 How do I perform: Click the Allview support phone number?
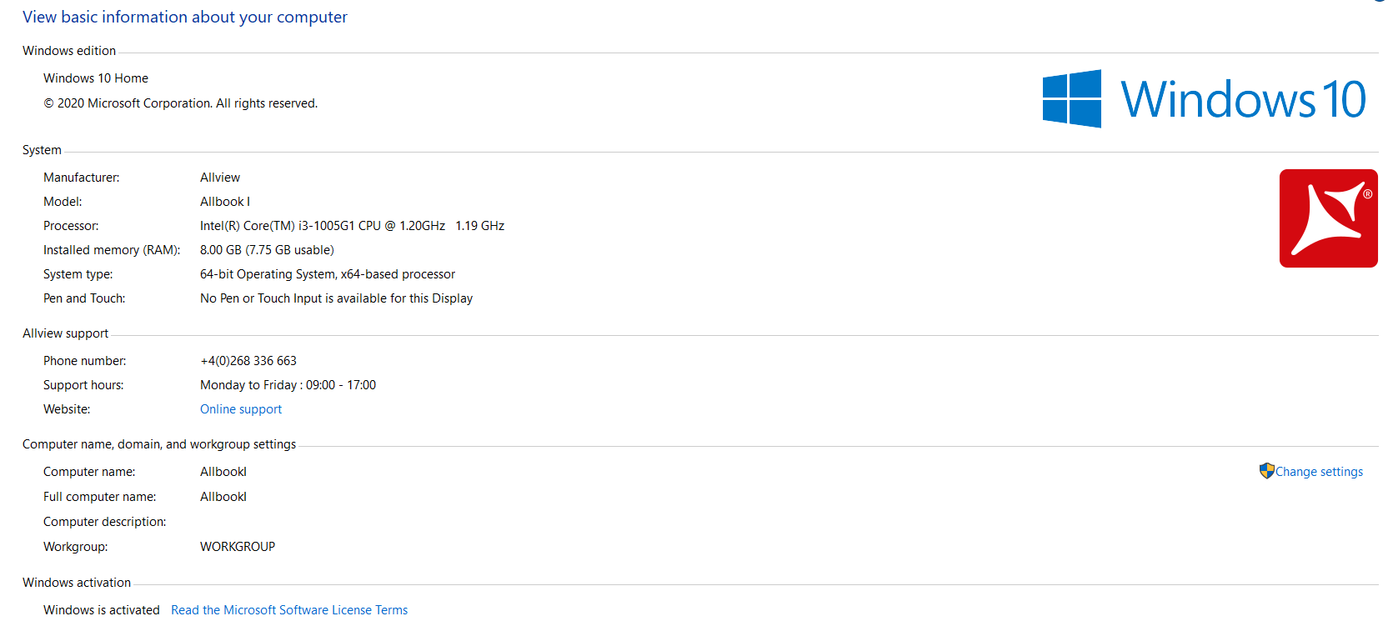[248, 361]
